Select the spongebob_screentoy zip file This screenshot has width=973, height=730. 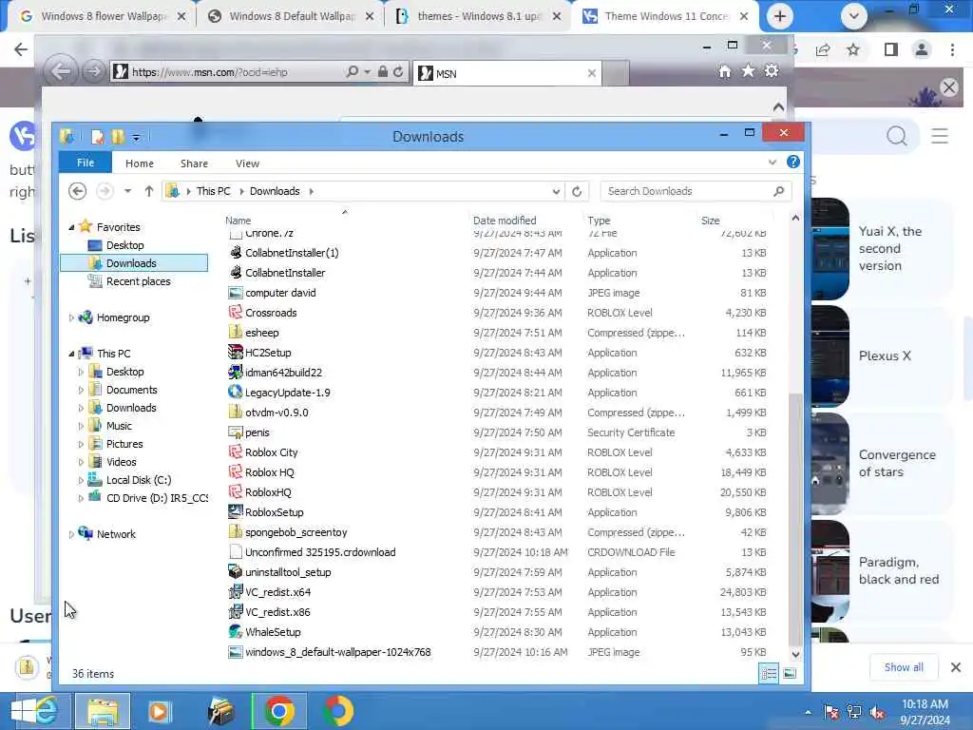[296, 532]
